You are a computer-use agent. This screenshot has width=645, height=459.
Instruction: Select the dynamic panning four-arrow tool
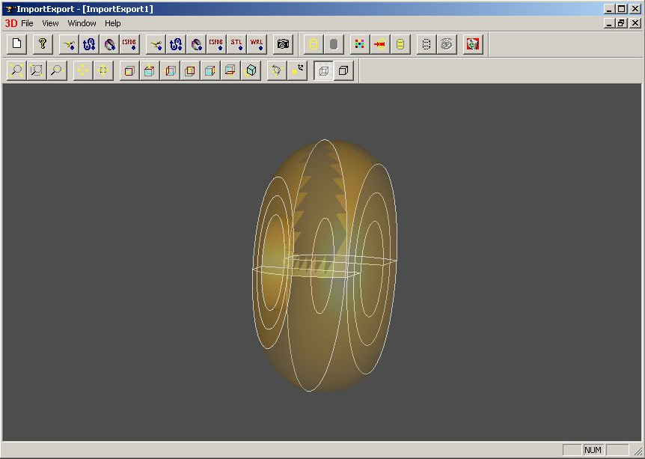(82, 70)
